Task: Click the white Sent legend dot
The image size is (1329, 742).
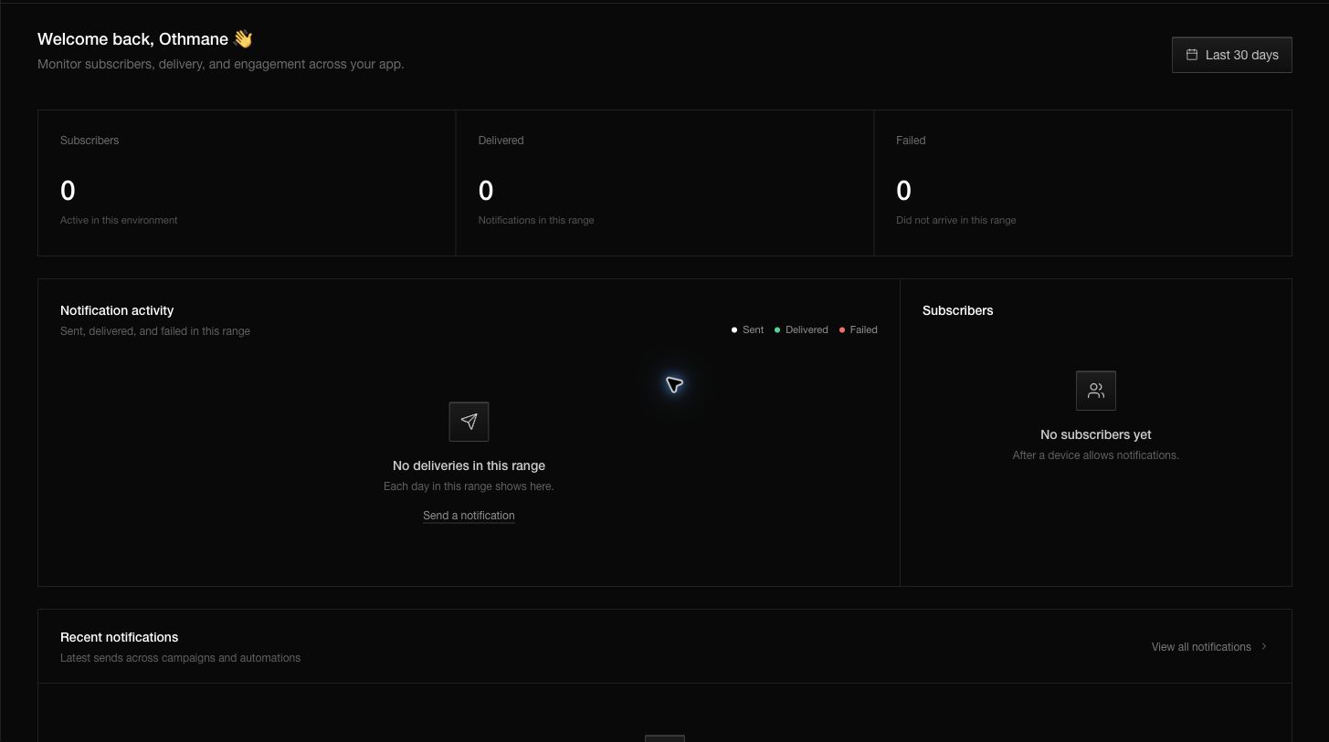Action: click(734, 330)
